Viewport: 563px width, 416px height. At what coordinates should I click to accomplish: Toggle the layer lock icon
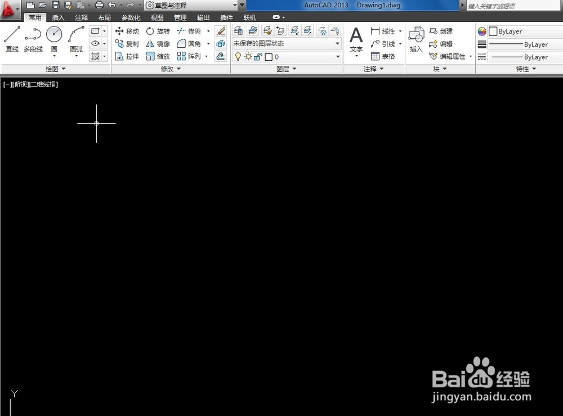coord(258,57)
